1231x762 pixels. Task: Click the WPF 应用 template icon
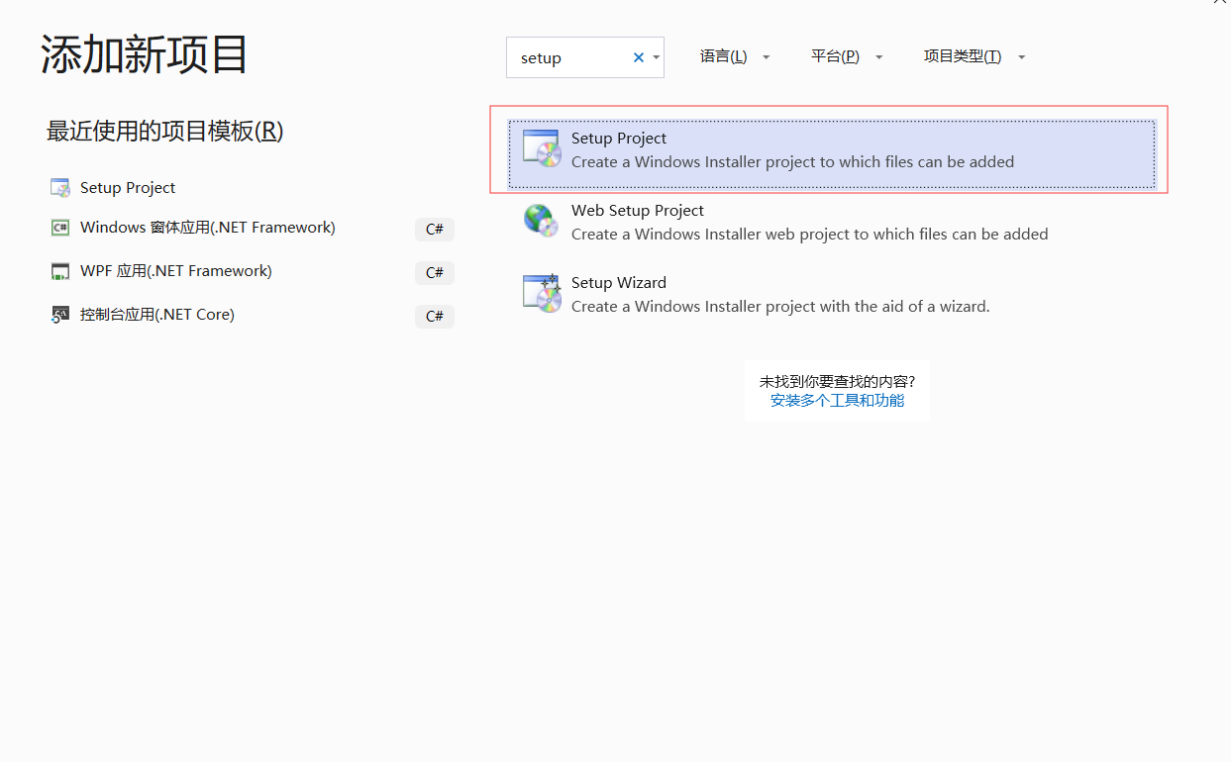(x=60, y=271)
